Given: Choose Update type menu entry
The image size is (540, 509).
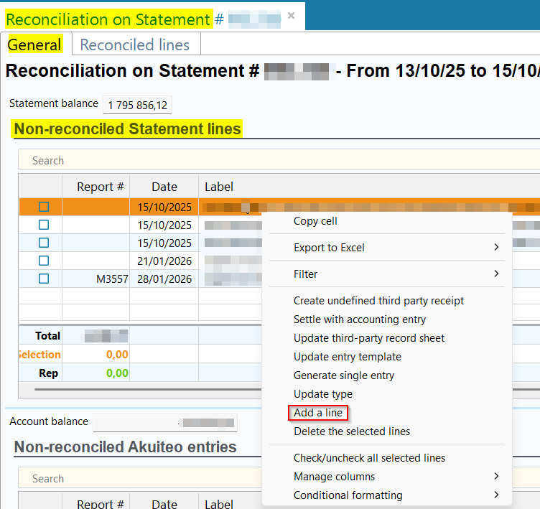Looking at the screenshot, I should (323, 394).
